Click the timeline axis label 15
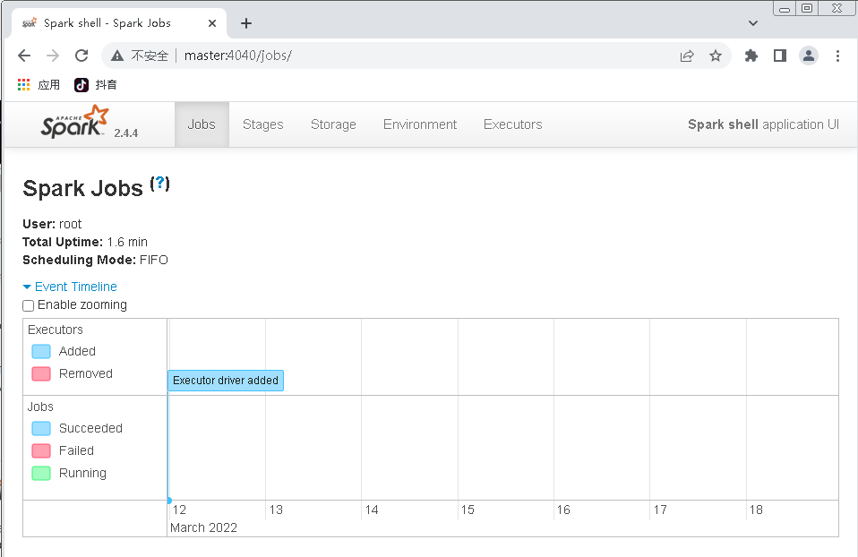This screenshot has height=557, width=858. coord(468,510)
